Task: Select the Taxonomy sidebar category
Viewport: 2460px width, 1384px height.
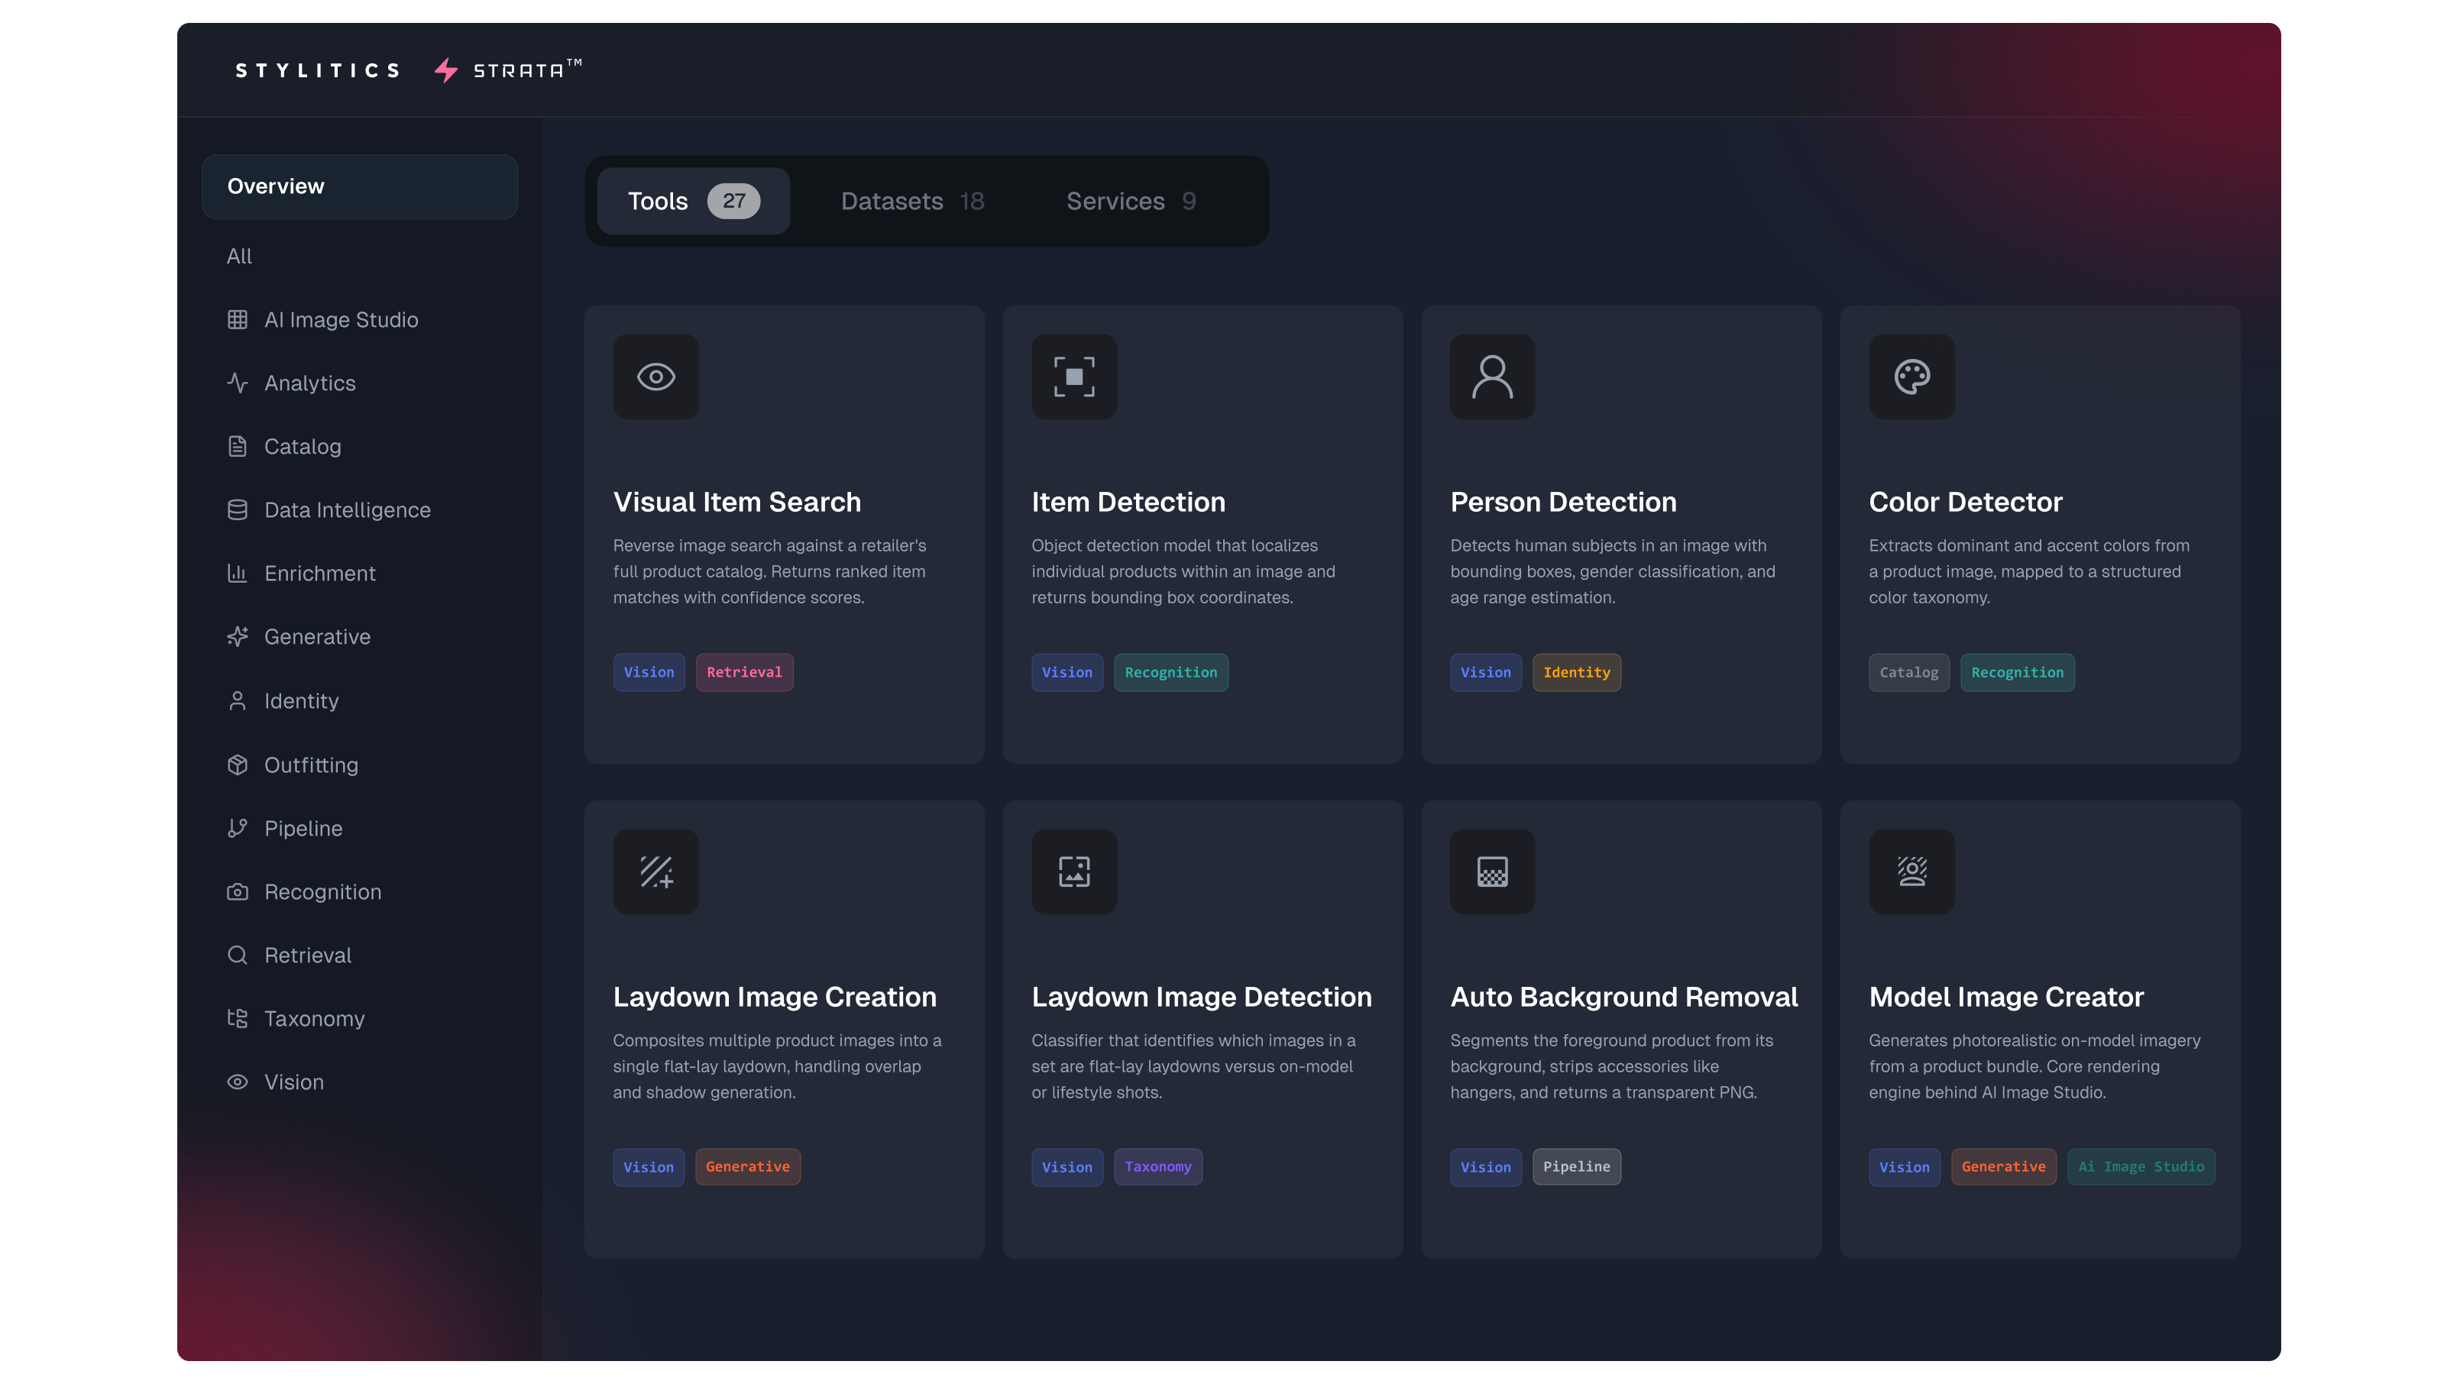Action: (313, 1018)
